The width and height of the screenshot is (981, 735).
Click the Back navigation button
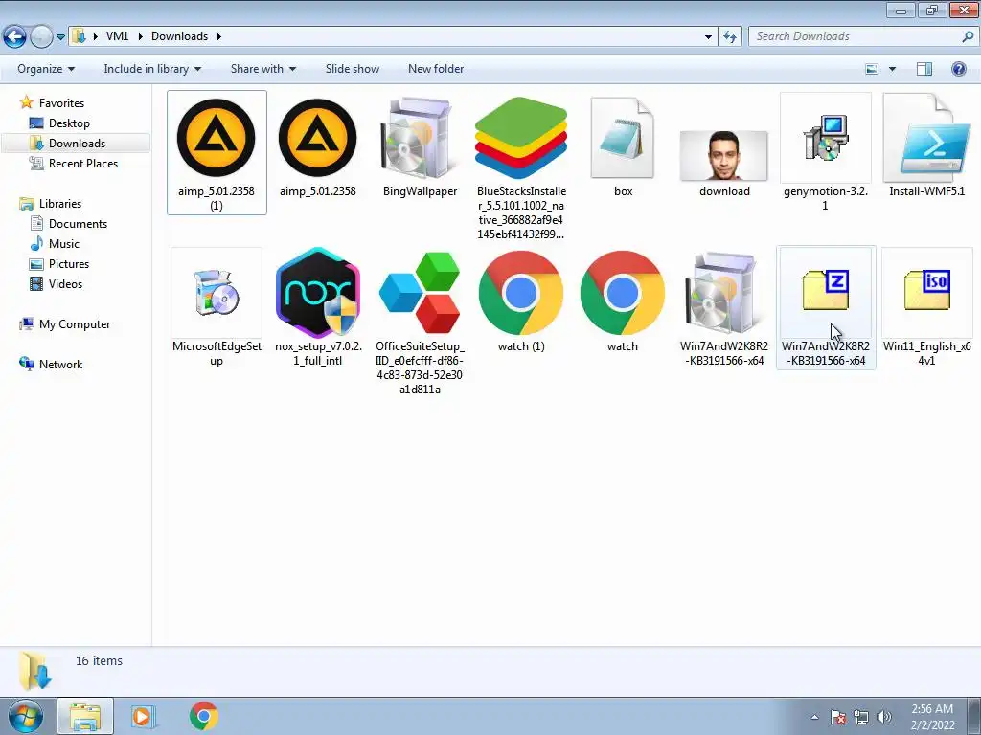tap(15, 36)
